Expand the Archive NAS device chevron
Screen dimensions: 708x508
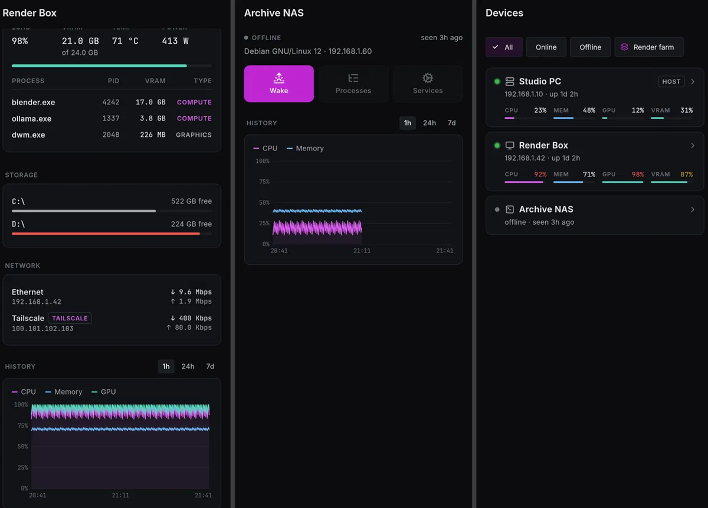coord(693,209)
